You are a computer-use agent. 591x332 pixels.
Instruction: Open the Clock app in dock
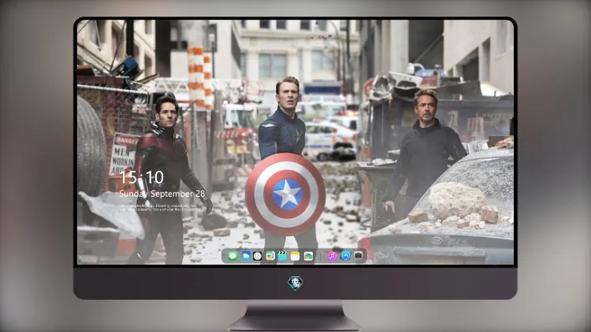coord(258,256)
